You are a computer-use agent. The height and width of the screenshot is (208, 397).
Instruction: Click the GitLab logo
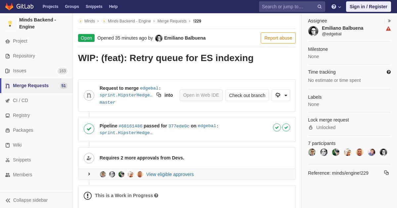point(19,7)
